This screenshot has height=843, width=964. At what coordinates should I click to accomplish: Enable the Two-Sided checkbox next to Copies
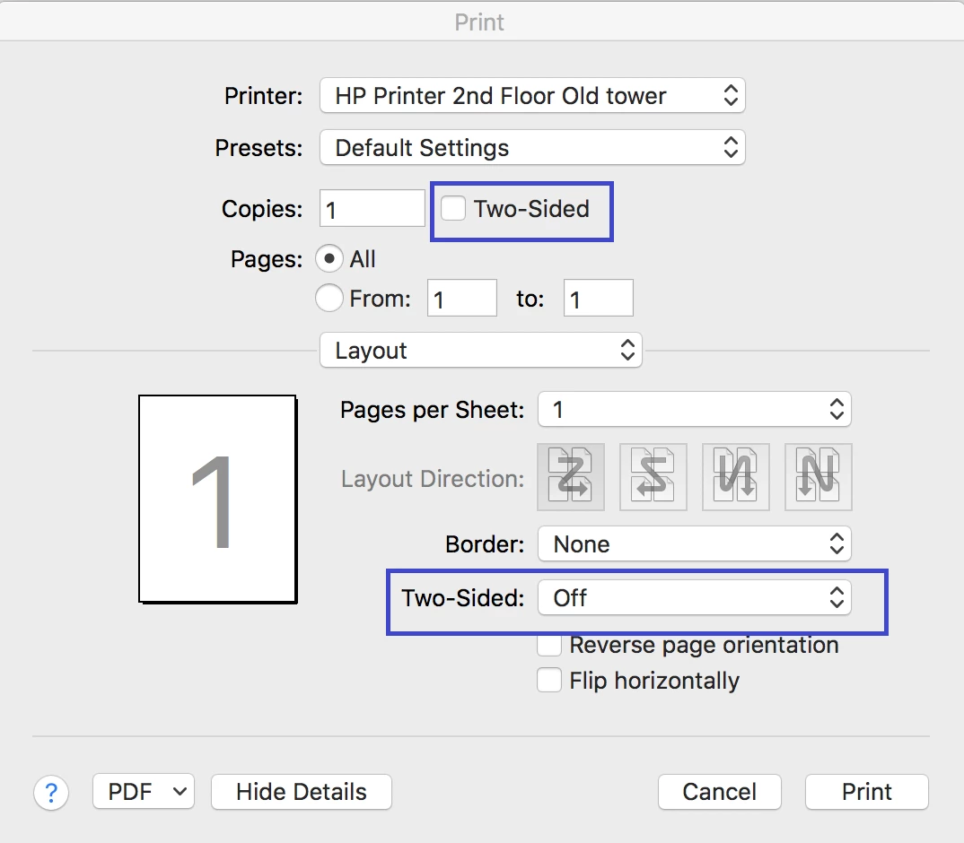[x=453, y=208]
